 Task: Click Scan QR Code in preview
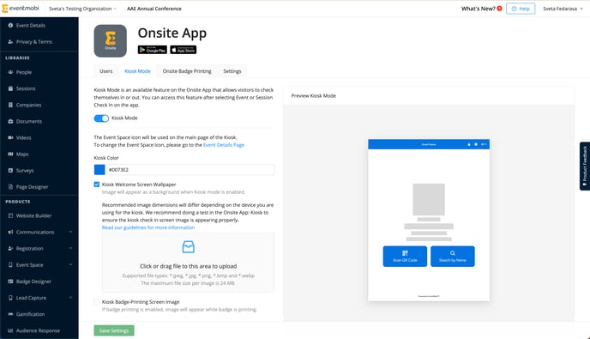(405, 256)
